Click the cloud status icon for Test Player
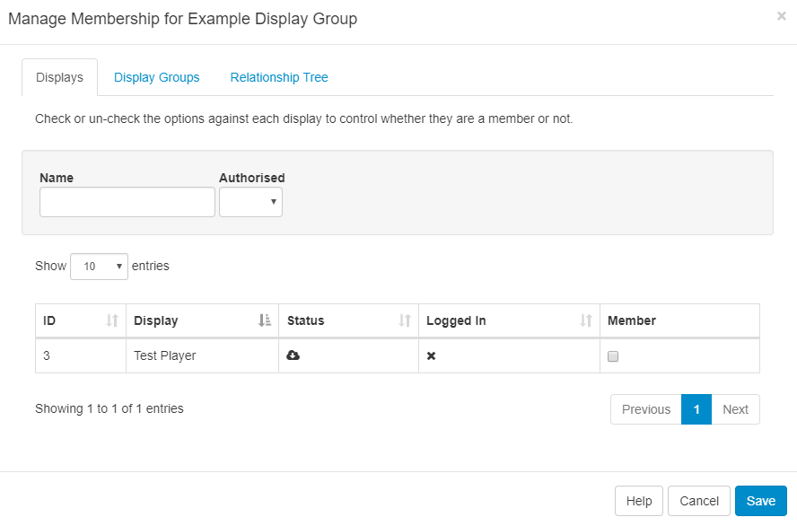 pyautogui.click(x=293, y=355)
